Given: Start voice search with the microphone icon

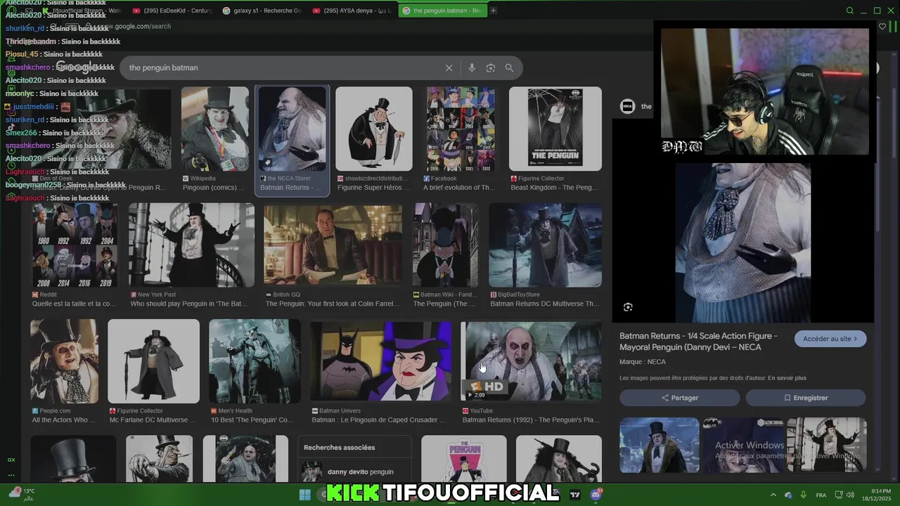Looking at the screenshot, I should [x=472, y=67].
